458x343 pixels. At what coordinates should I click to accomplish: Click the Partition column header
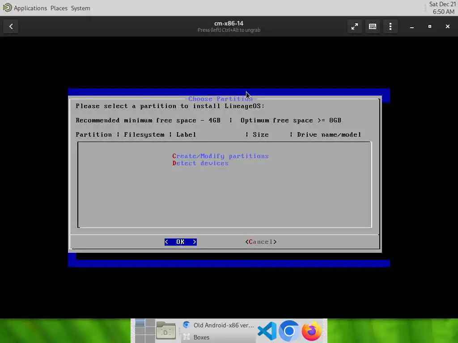coord(93,135)
